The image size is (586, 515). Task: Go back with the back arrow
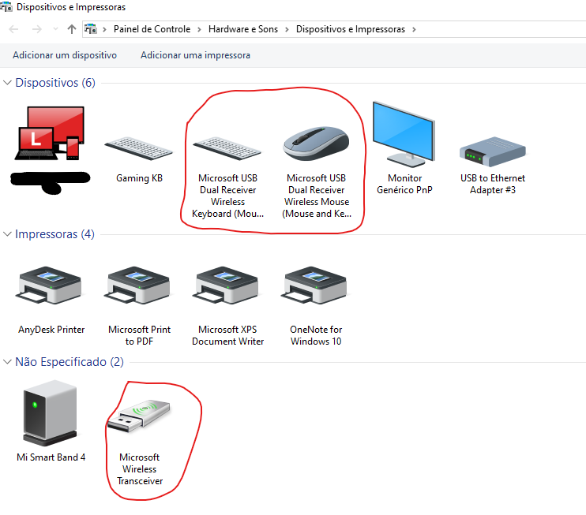[13, 29]
